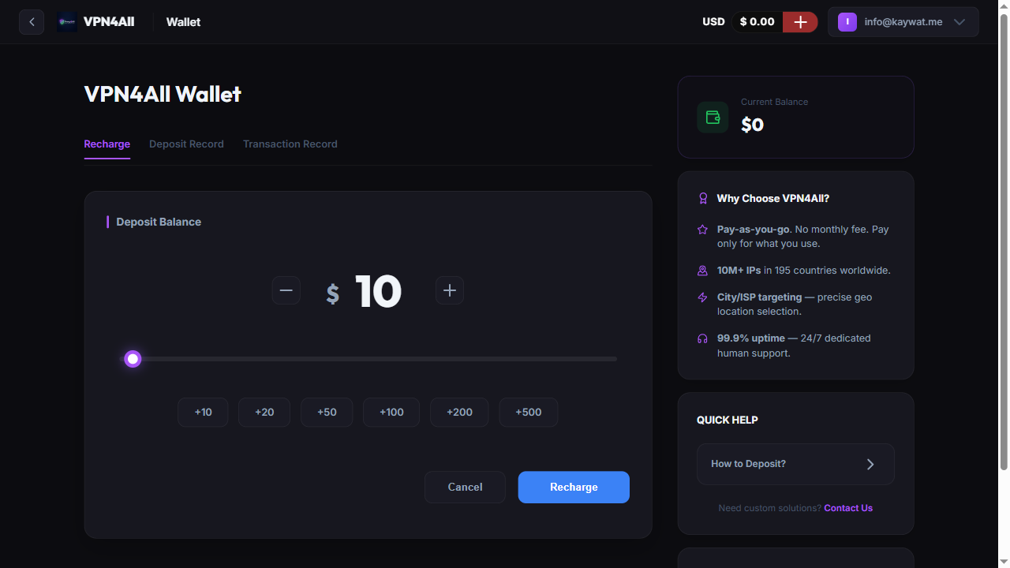Add 100 dollars with the +100 button
The width and height of the screenshot is (1010, 568).
[391, 413]
